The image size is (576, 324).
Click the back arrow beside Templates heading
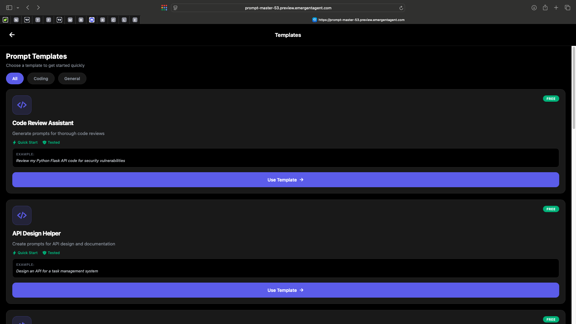click(x=12, y=34)
